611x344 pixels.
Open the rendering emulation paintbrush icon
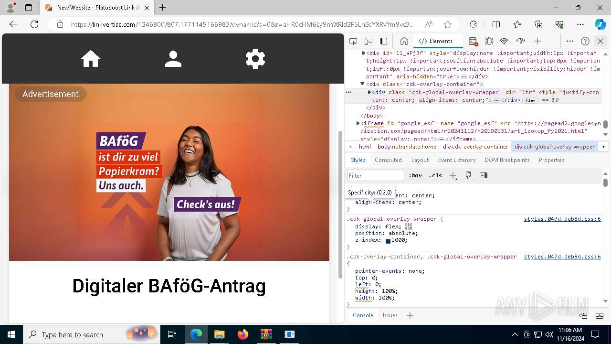tap(468, 175)
